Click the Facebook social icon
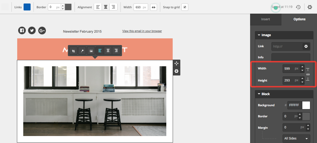 pyautogui.click(x=22, y=30)
